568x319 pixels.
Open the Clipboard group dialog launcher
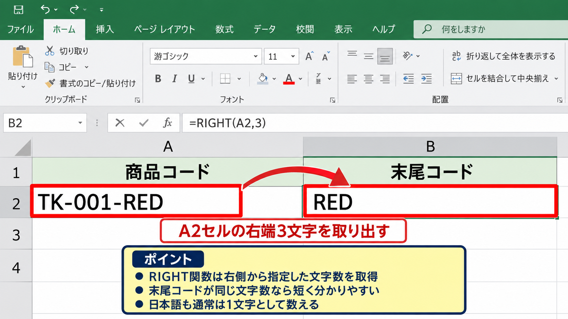point(137,100)
